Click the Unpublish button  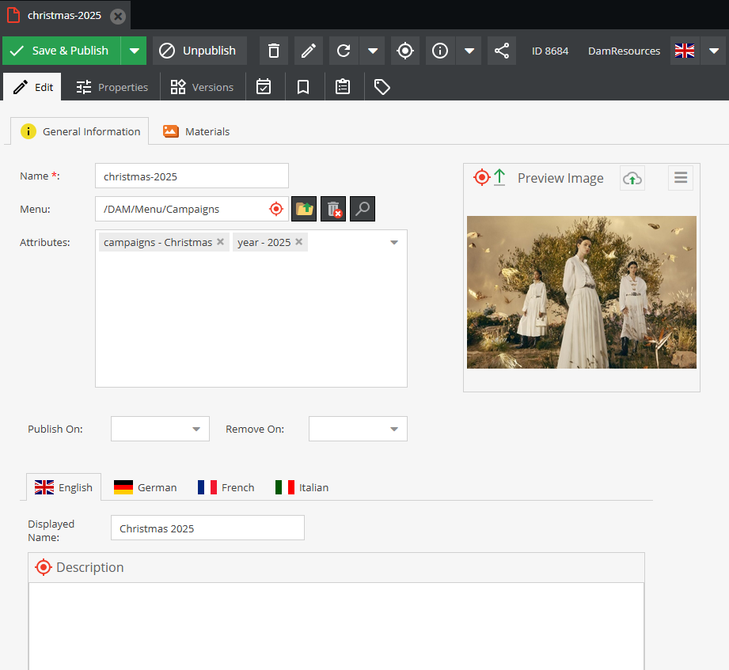coord(199,51)
